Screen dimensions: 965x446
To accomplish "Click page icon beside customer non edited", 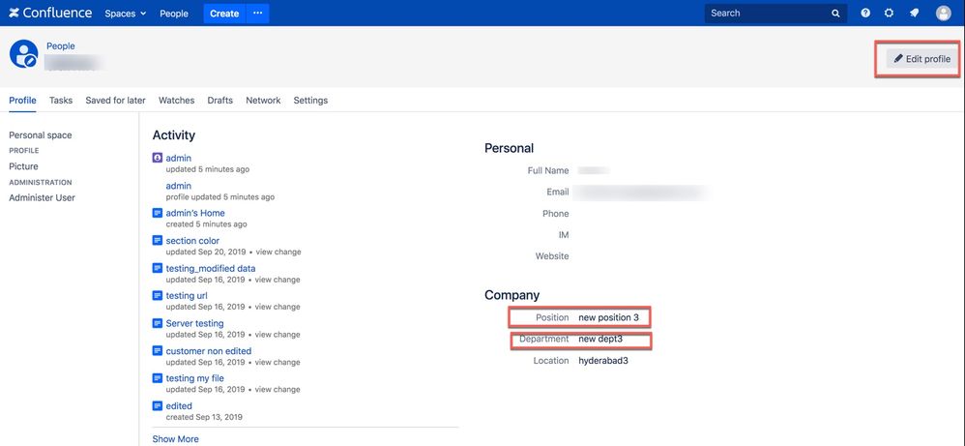I will click(x=157, y=351).
